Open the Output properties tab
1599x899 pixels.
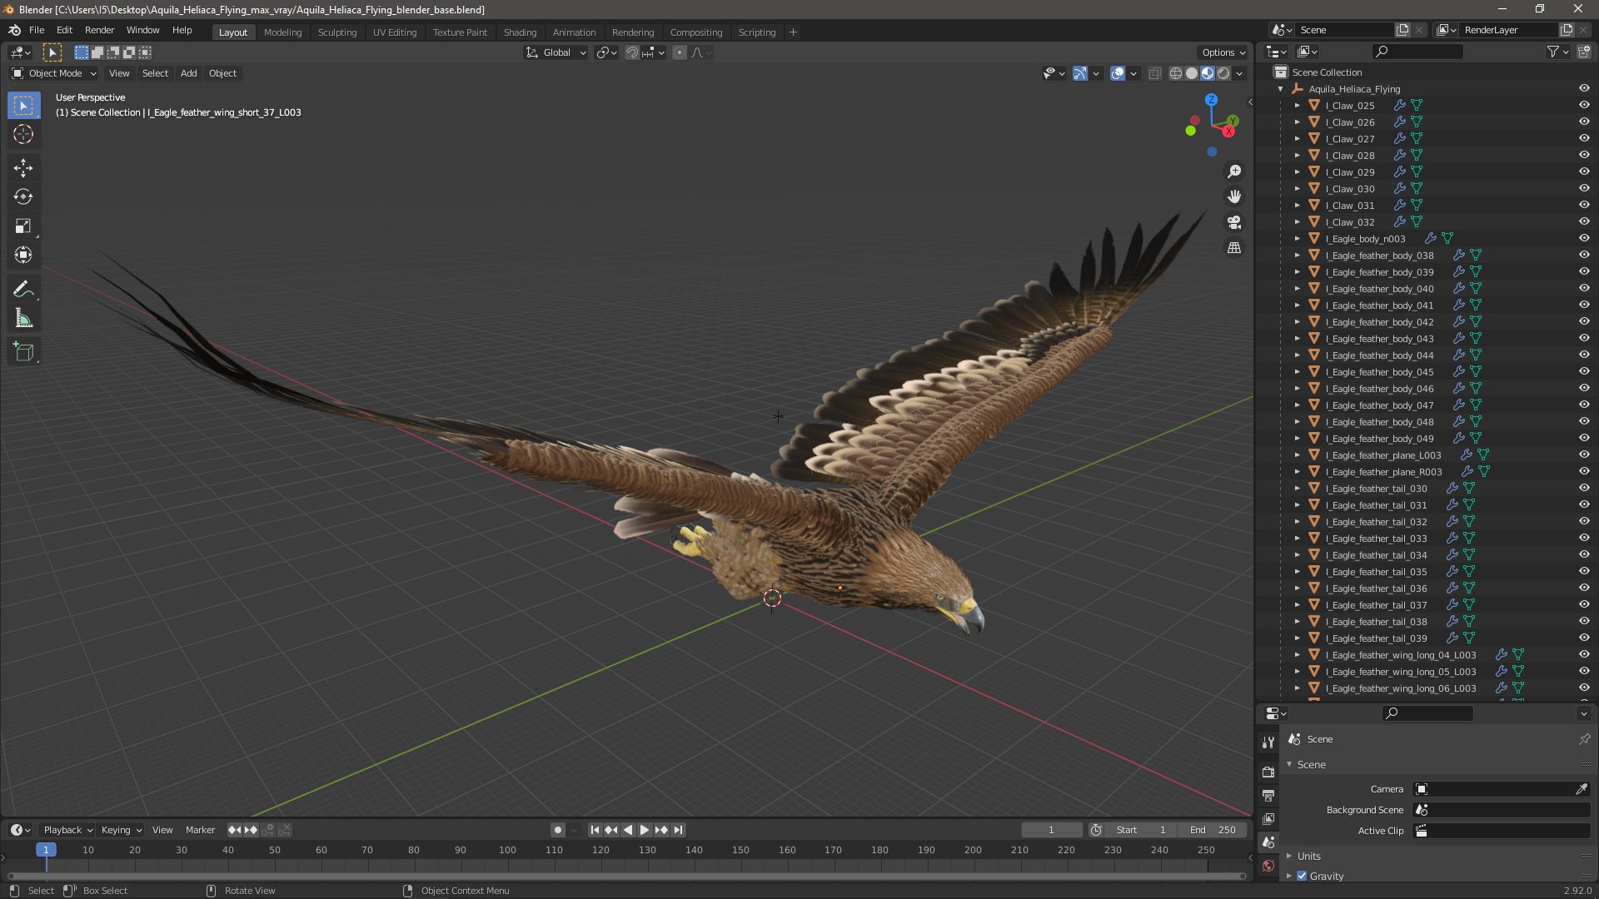1268,796
